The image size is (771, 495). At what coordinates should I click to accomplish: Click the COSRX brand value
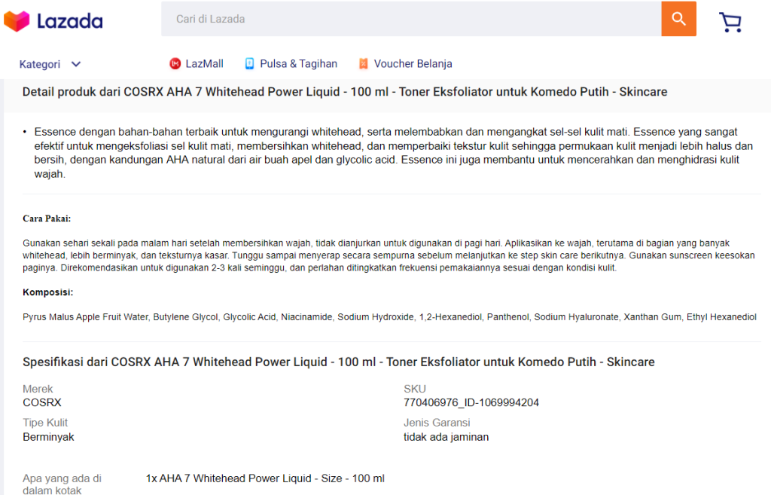pyautogui.click(x=42, y=402)
